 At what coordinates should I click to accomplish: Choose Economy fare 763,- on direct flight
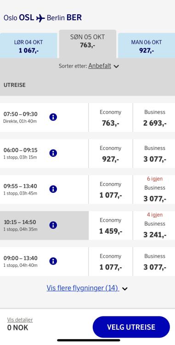coord(110,117)
